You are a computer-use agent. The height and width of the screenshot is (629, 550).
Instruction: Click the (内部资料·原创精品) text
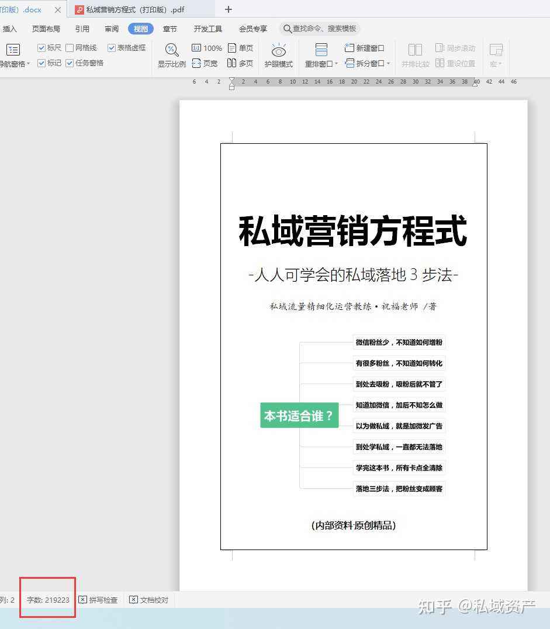(354, 526)
